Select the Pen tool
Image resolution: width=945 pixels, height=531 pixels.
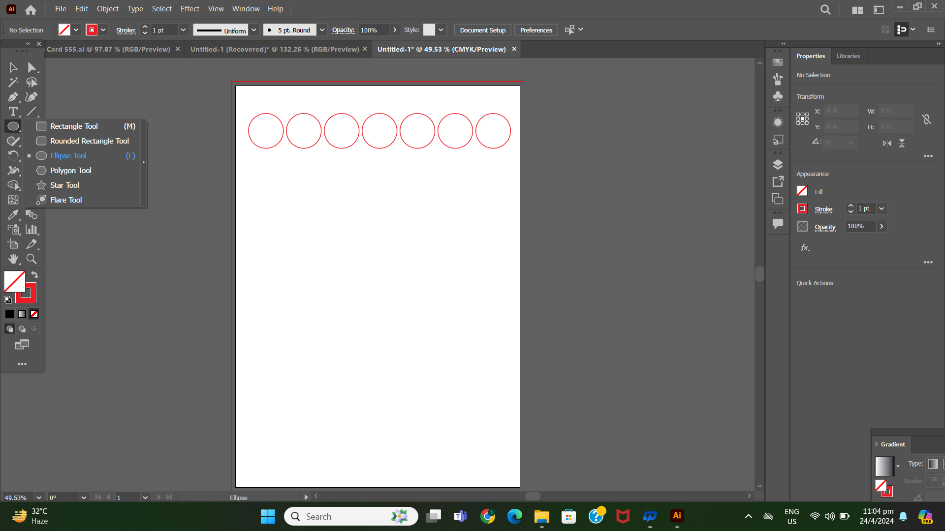point(13,97)
